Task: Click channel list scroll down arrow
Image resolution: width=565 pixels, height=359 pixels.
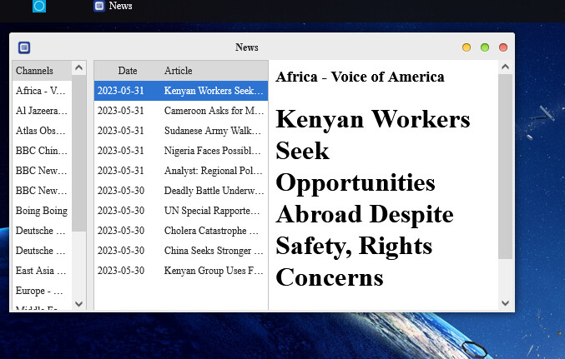Action: [79, 304]
